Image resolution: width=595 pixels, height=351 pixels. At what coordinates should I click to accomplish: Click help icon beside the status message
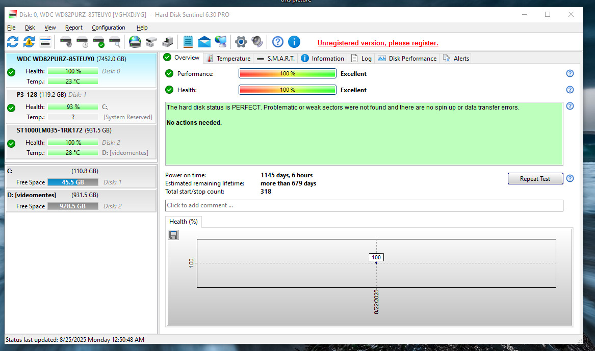[570, 106]
